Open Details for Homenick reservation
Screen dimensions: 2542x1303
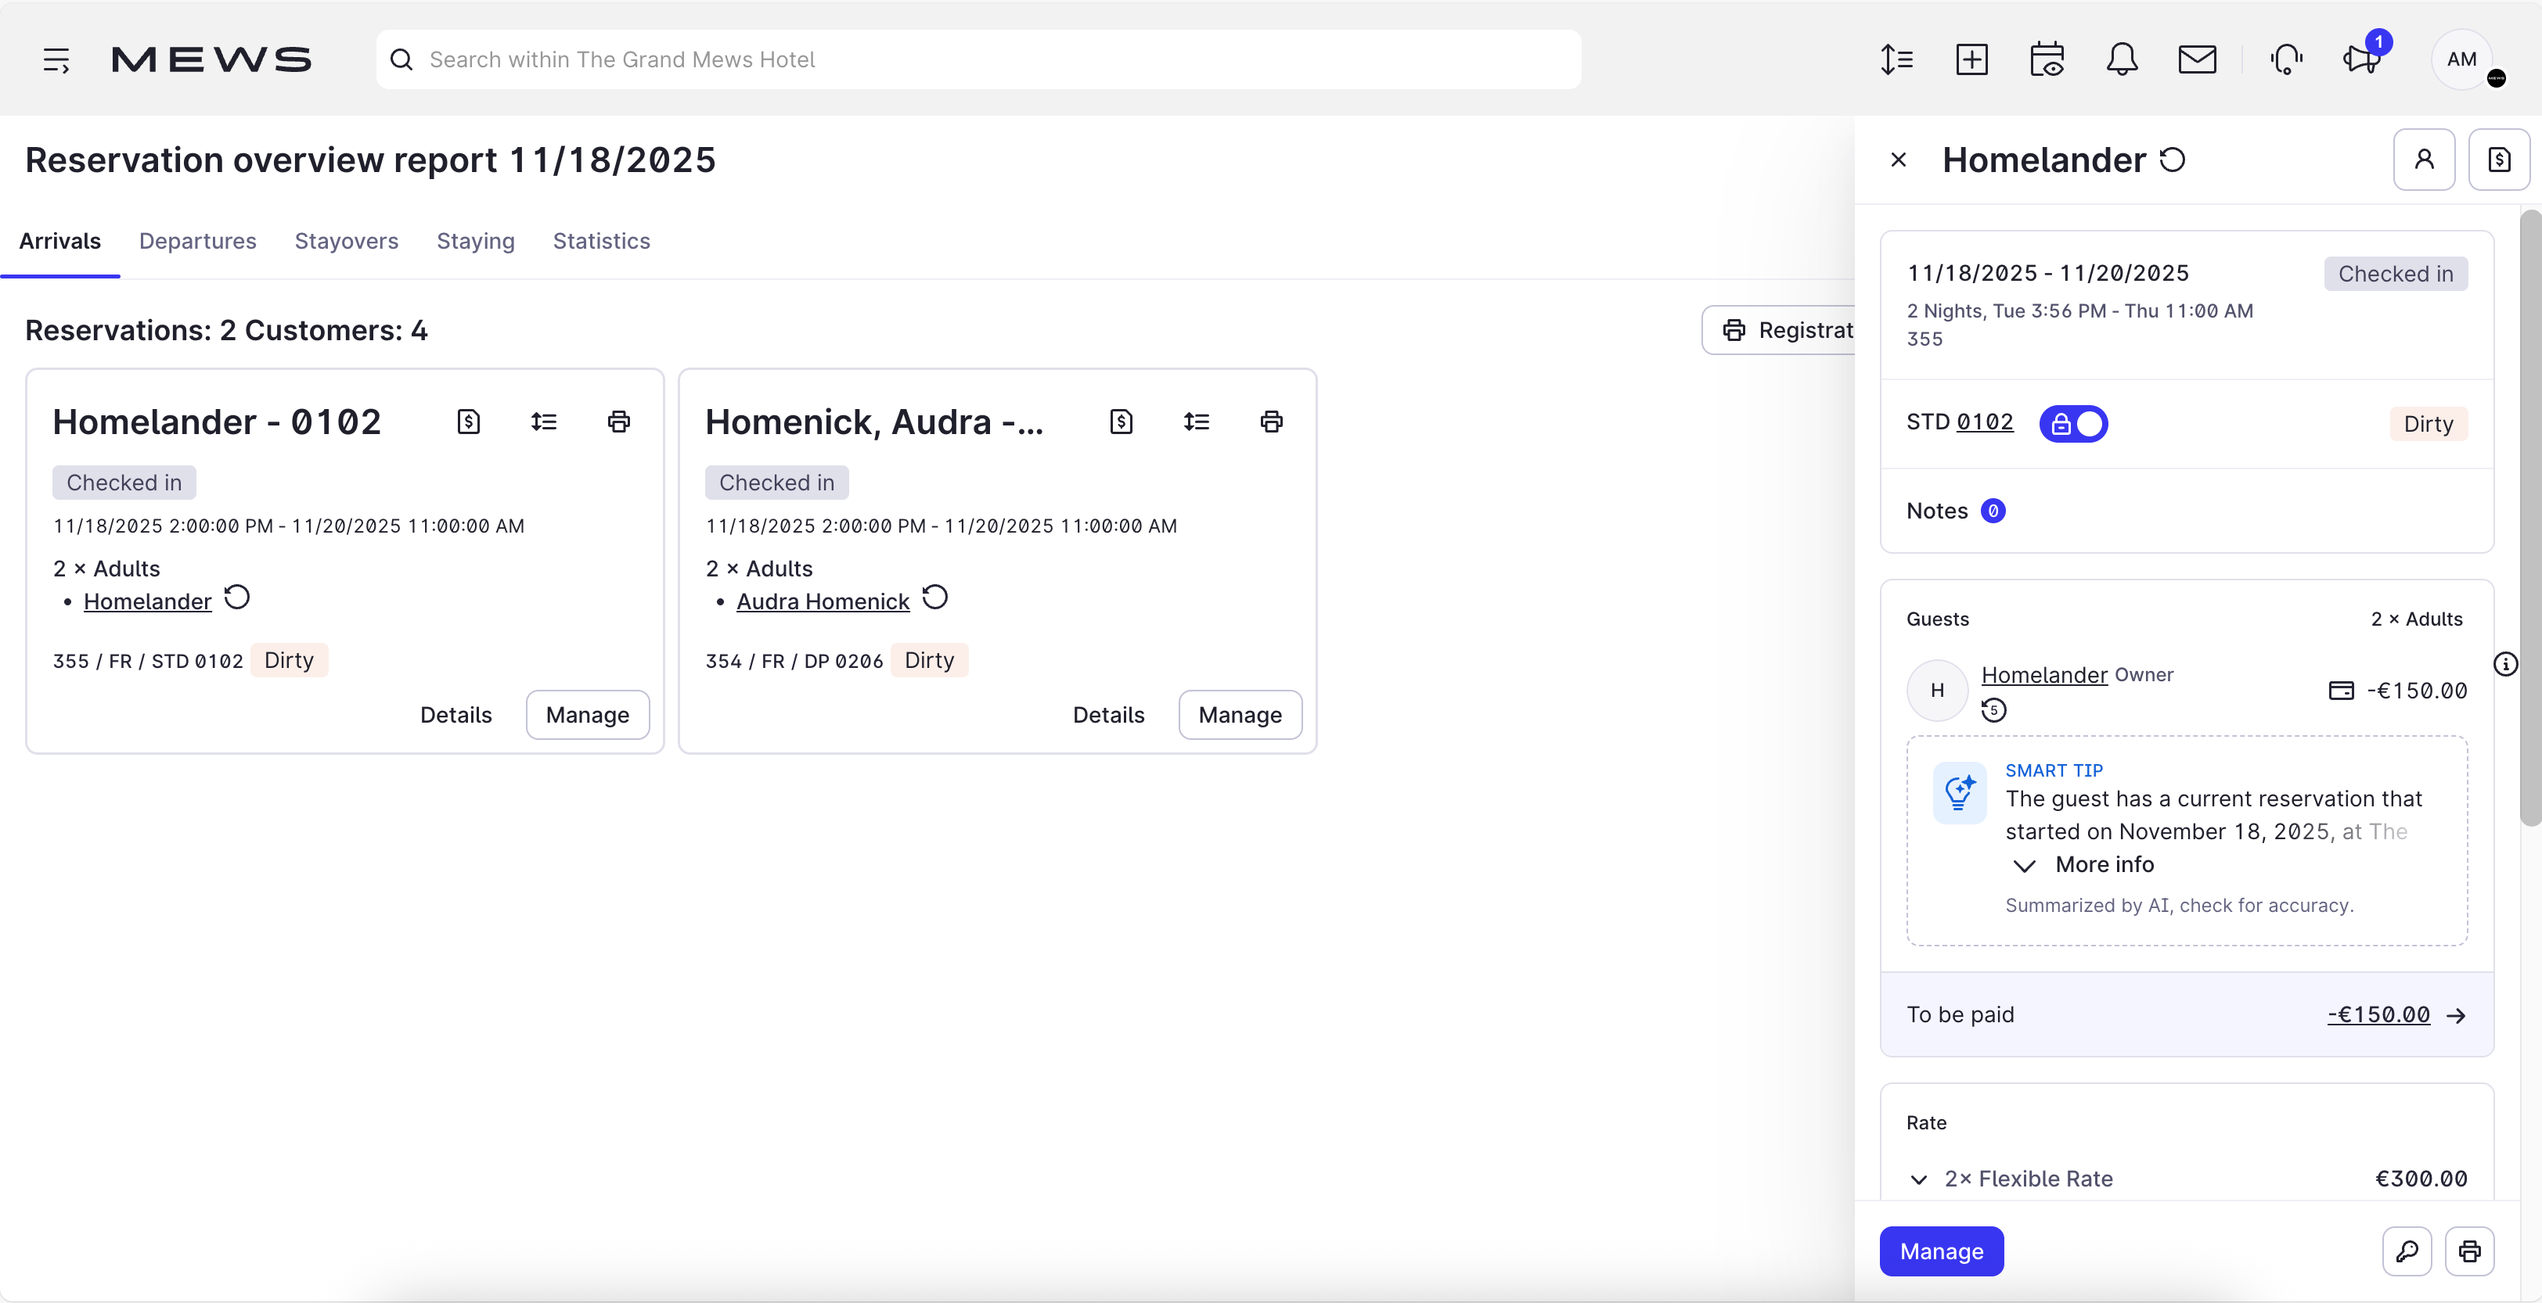(1108, 714)
